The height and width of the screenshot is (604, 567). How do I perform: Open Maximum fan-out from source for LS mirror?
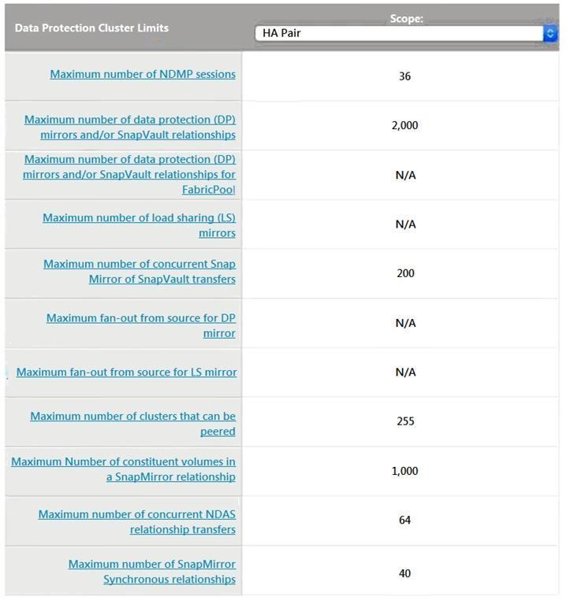(x=127, y=372)
